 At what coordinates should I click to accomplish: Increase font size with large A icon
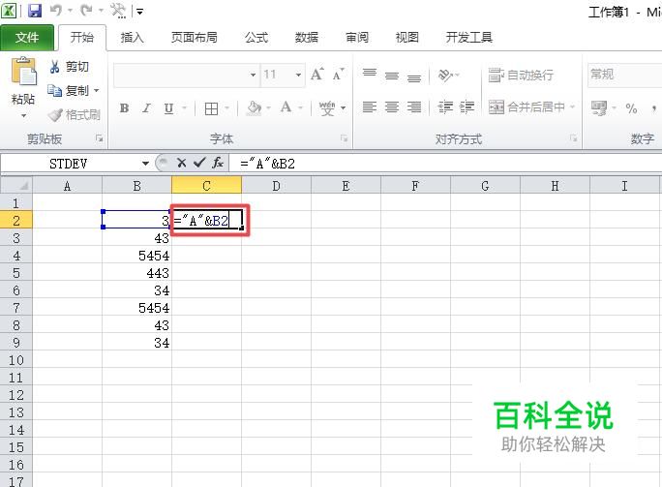pyautogui.click(x=317, y=75)
